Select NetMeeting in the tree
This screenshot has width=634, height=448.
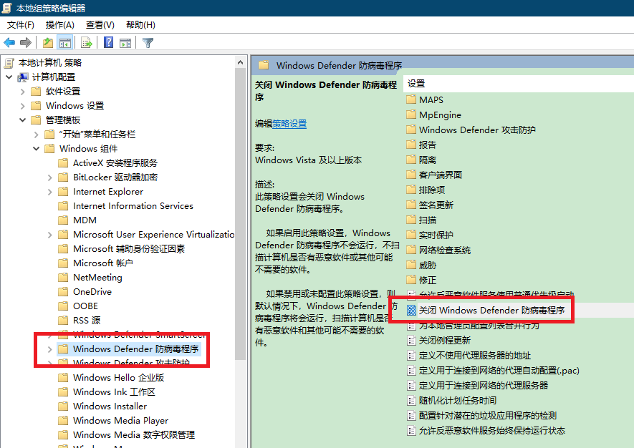97,278
